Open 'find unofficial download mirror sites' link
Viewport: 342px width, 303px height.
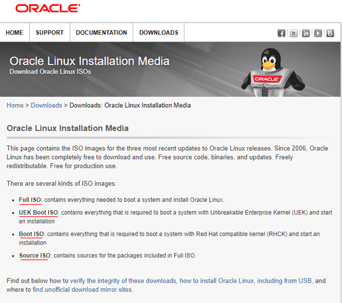tap(82, 290)
